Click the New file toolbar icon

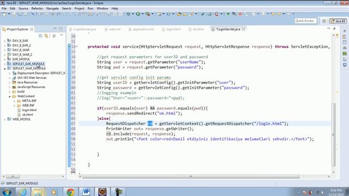coord(4,14)
